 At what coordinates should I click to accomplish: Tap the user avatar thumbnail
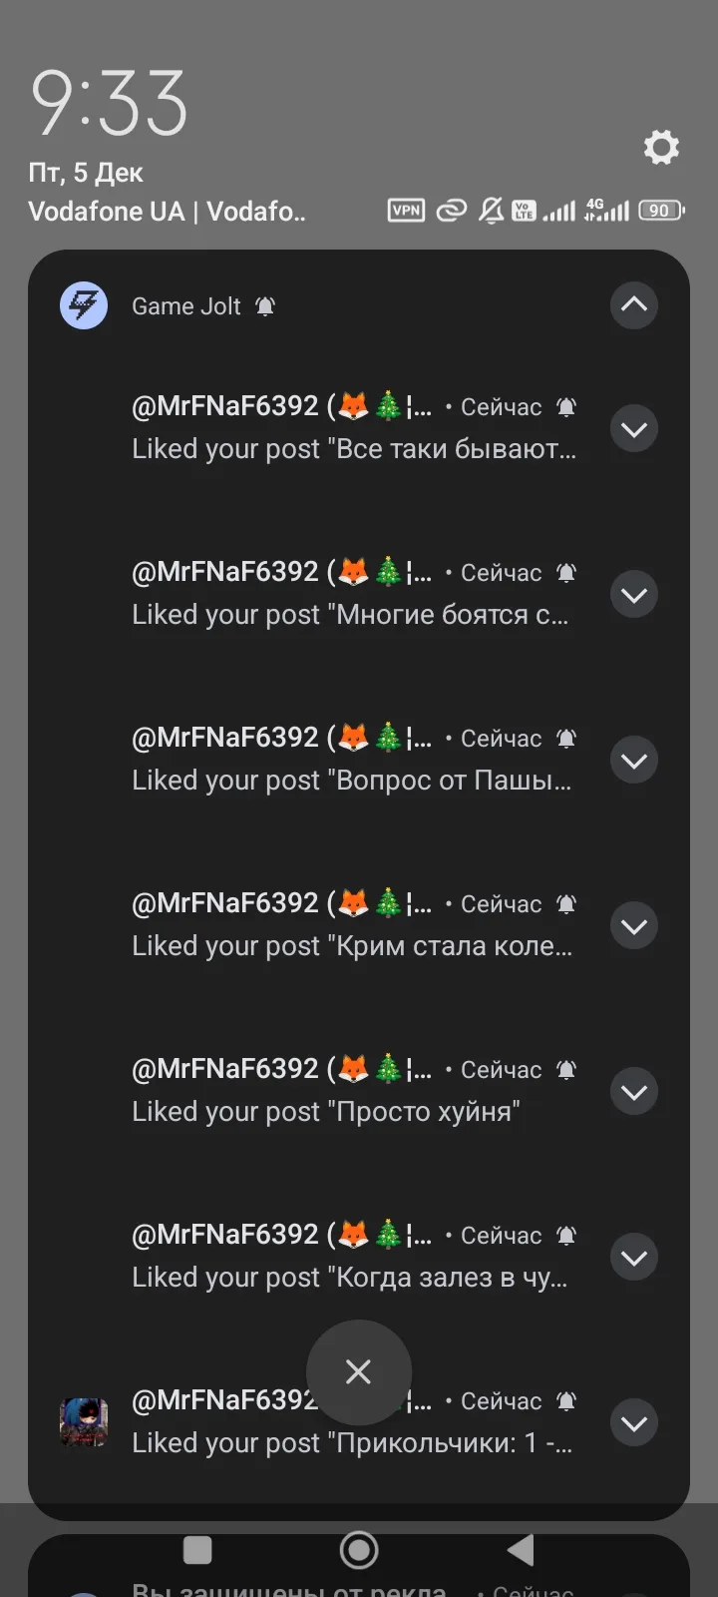tap(84, 1422)
